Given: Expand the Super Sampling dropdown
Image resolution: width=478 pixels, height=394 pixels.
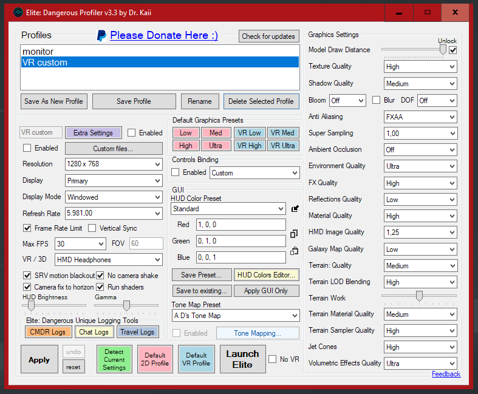Looking at the screenshot, I should click(420, 134).
